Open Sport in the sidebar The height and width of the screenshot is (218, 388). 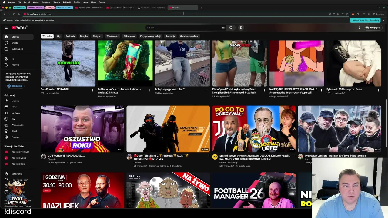pos(18,131)
